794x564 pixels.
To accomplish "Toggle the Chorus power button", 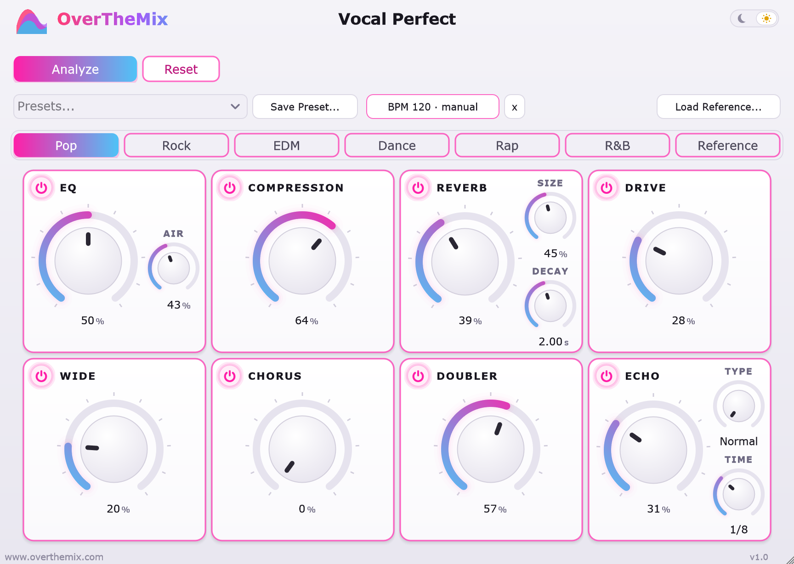I will click(230, 376).
